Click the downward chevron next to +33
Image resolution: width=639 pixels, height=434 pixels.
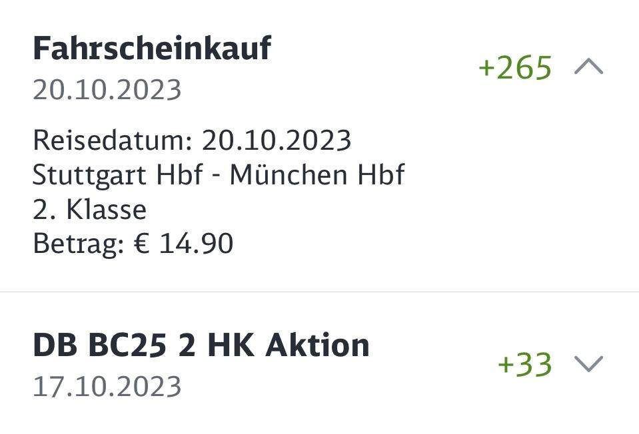587,364
